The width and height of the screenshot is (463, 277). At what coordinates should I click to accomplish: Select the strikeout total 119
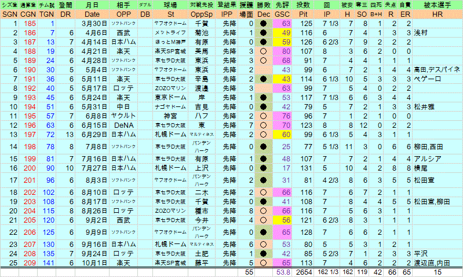tap(362, 272)
